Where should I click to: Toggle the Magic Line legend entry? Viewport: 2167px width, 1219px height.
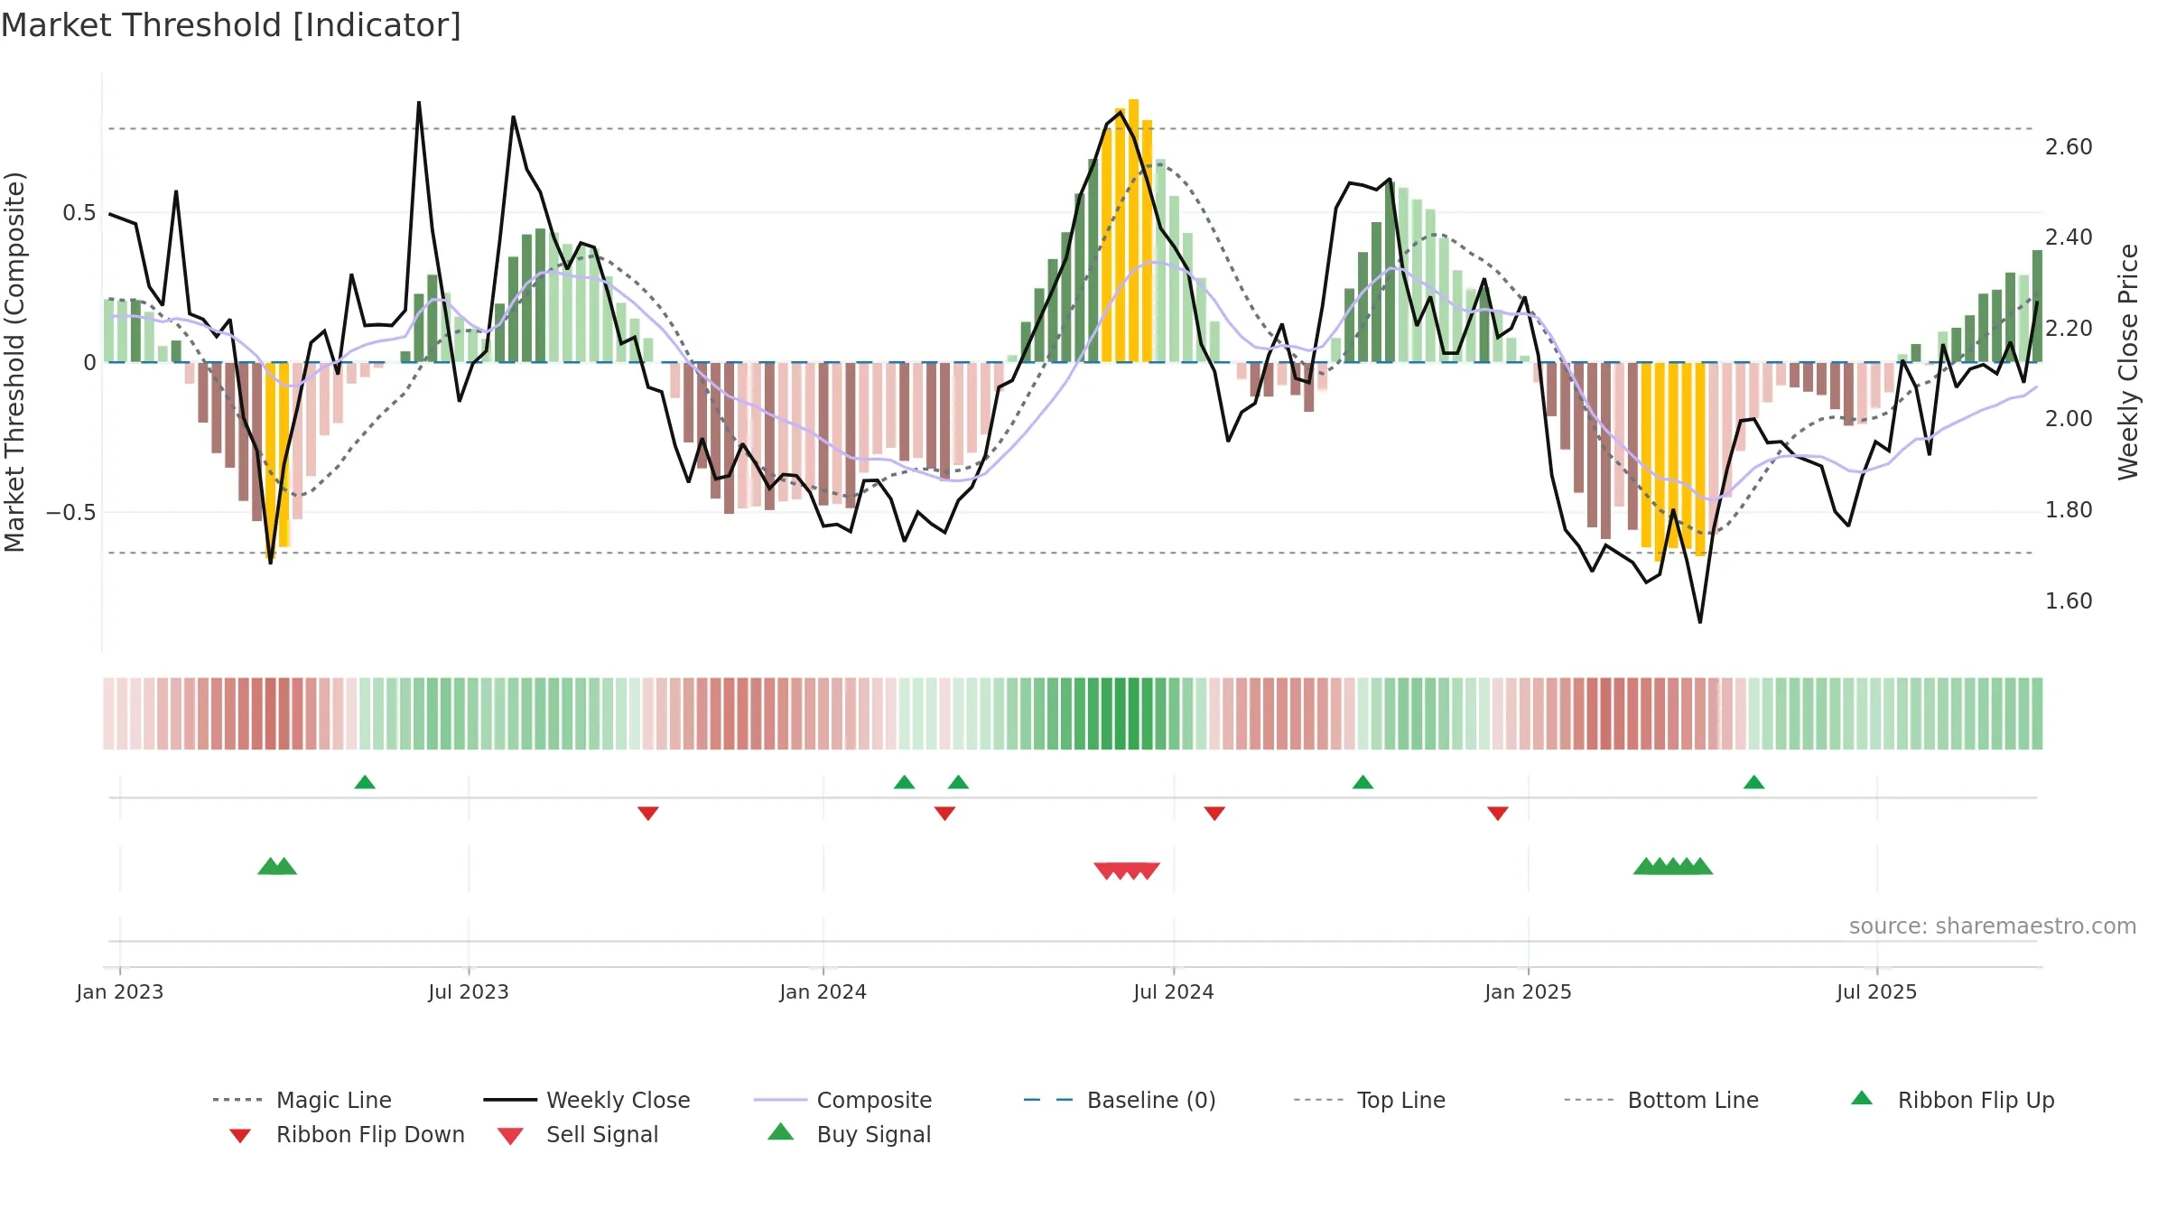[x=302, y=1100]
